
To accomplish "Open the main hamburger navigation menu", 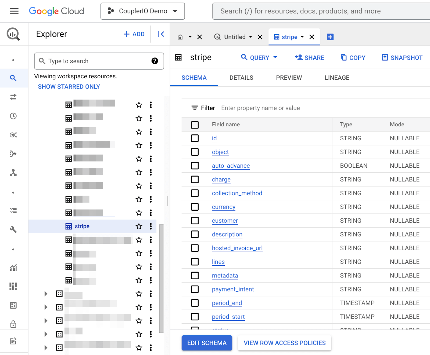I will pos(14,11).
